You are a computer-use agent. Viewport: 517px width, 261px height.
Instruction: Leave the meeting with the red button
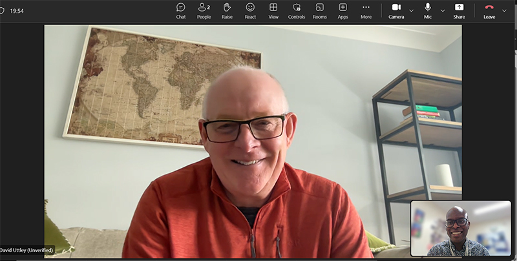[489, 10]
